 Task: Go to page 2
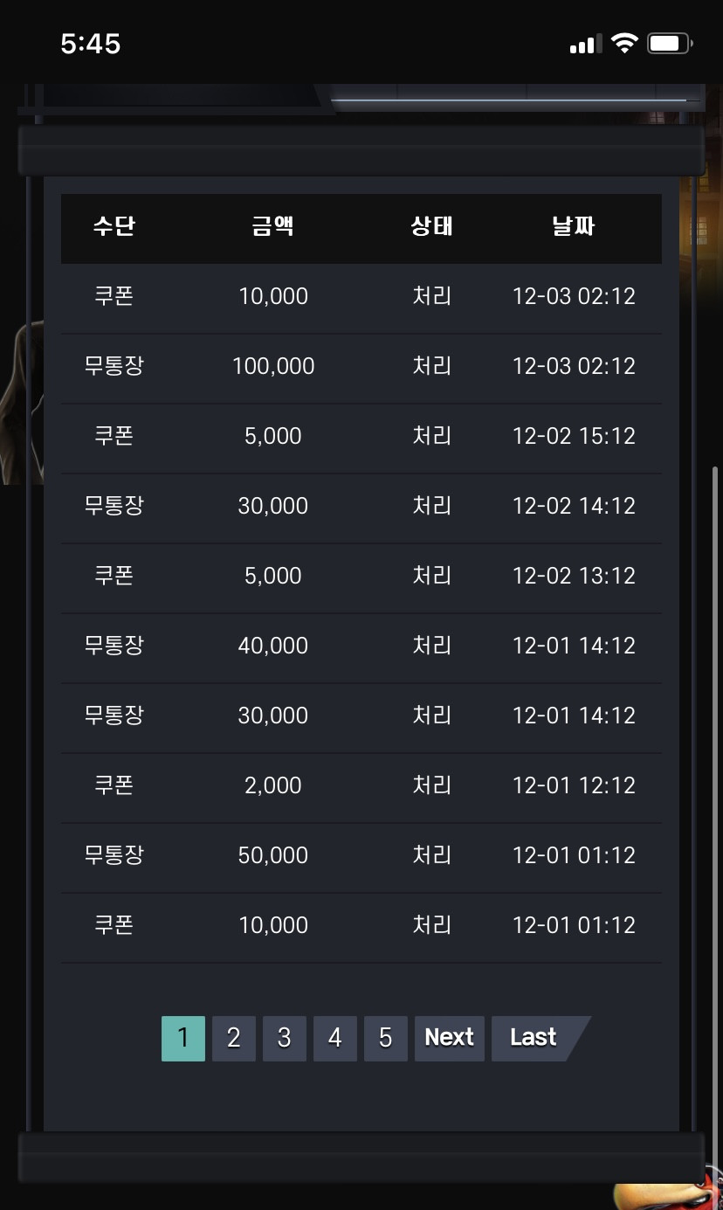[233, 1038]
